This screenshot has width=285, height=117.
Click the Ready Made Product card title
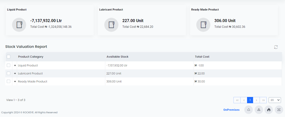coord(205,10)
